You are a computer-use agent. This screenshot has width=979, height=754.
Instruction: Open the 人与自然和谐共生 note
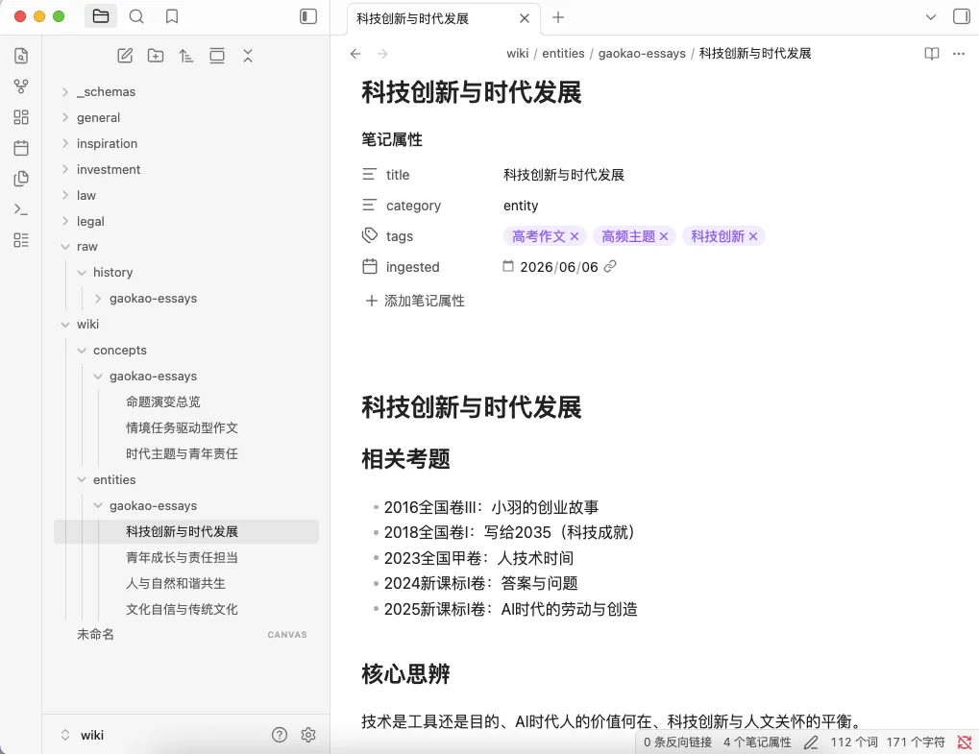[176, 583]
